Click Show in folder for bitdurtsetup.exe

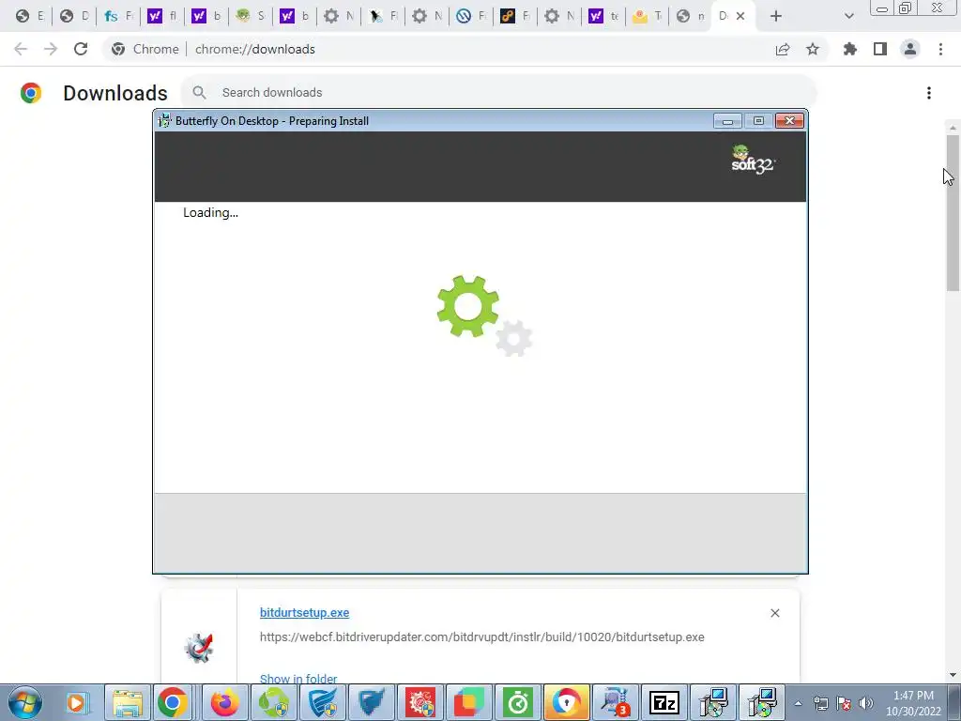298,679
